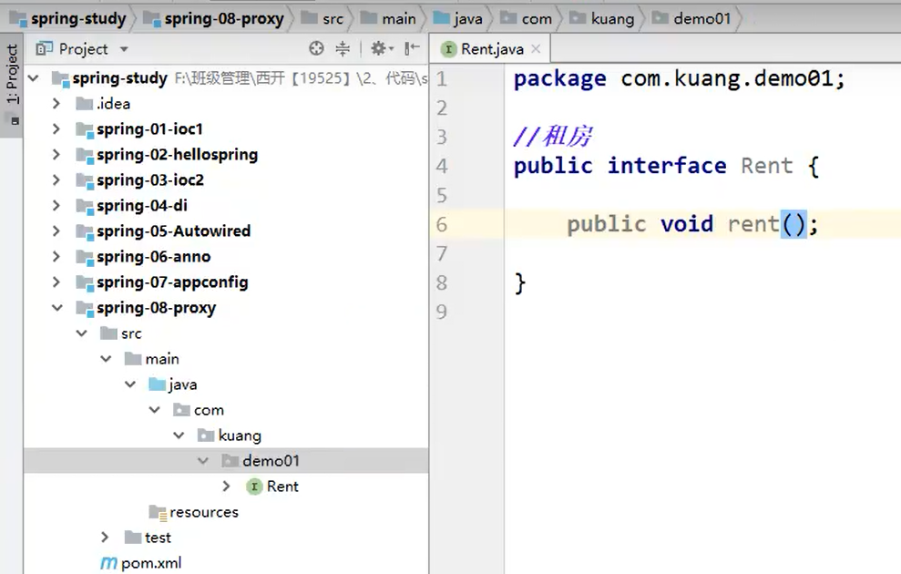
Task: Click spring-study in the breadcrumb bar
Action: tap(78, 18)
